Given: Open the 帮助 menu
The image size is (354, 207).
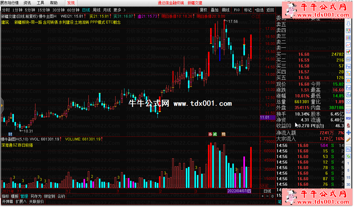Looking at the screenshot, I should (54, 3).
